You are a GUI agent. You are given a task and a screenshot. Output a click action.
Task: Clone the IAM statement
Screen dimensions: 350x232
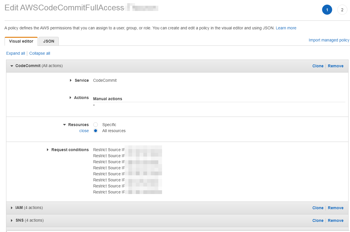pyautogui.click(x=318, y=208)
